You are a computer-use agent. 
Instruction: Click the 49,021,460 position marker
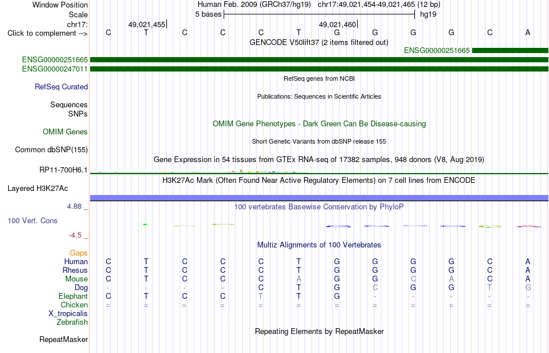coord(337,24)
